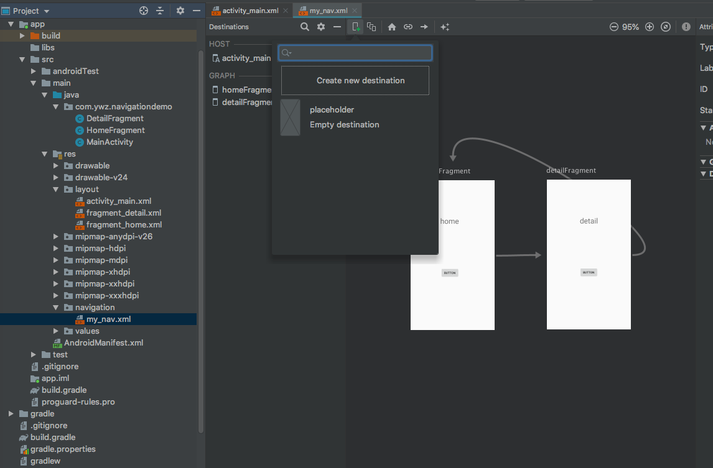Select AndroidManifest.xml file
This screenshot has height=468, width=713.
98,343
